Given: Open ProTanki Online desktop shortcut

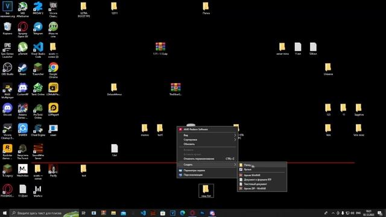Looking at the screenshot, I should [38, 111].
